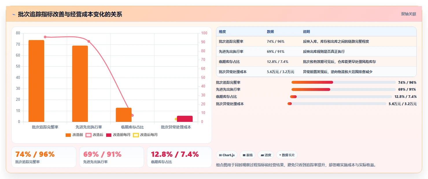The height and width of the screenshot is (179, 428).
Task: Click the 批次追踪完整率 orange bar in chart
Action: [x=36, y=81]
